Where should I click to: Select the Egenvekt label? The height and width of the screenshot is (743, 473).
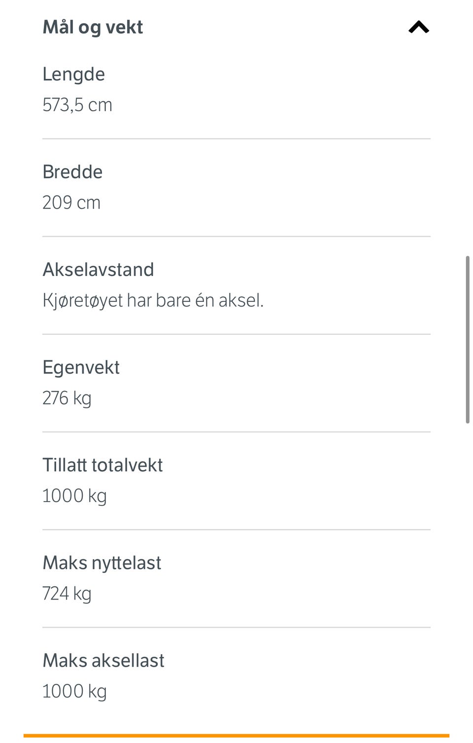(x=81, y=367)
